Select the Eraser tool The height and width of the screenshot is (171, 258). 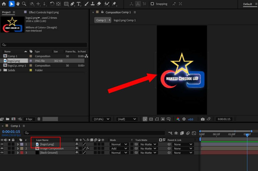tap(99, 4)
